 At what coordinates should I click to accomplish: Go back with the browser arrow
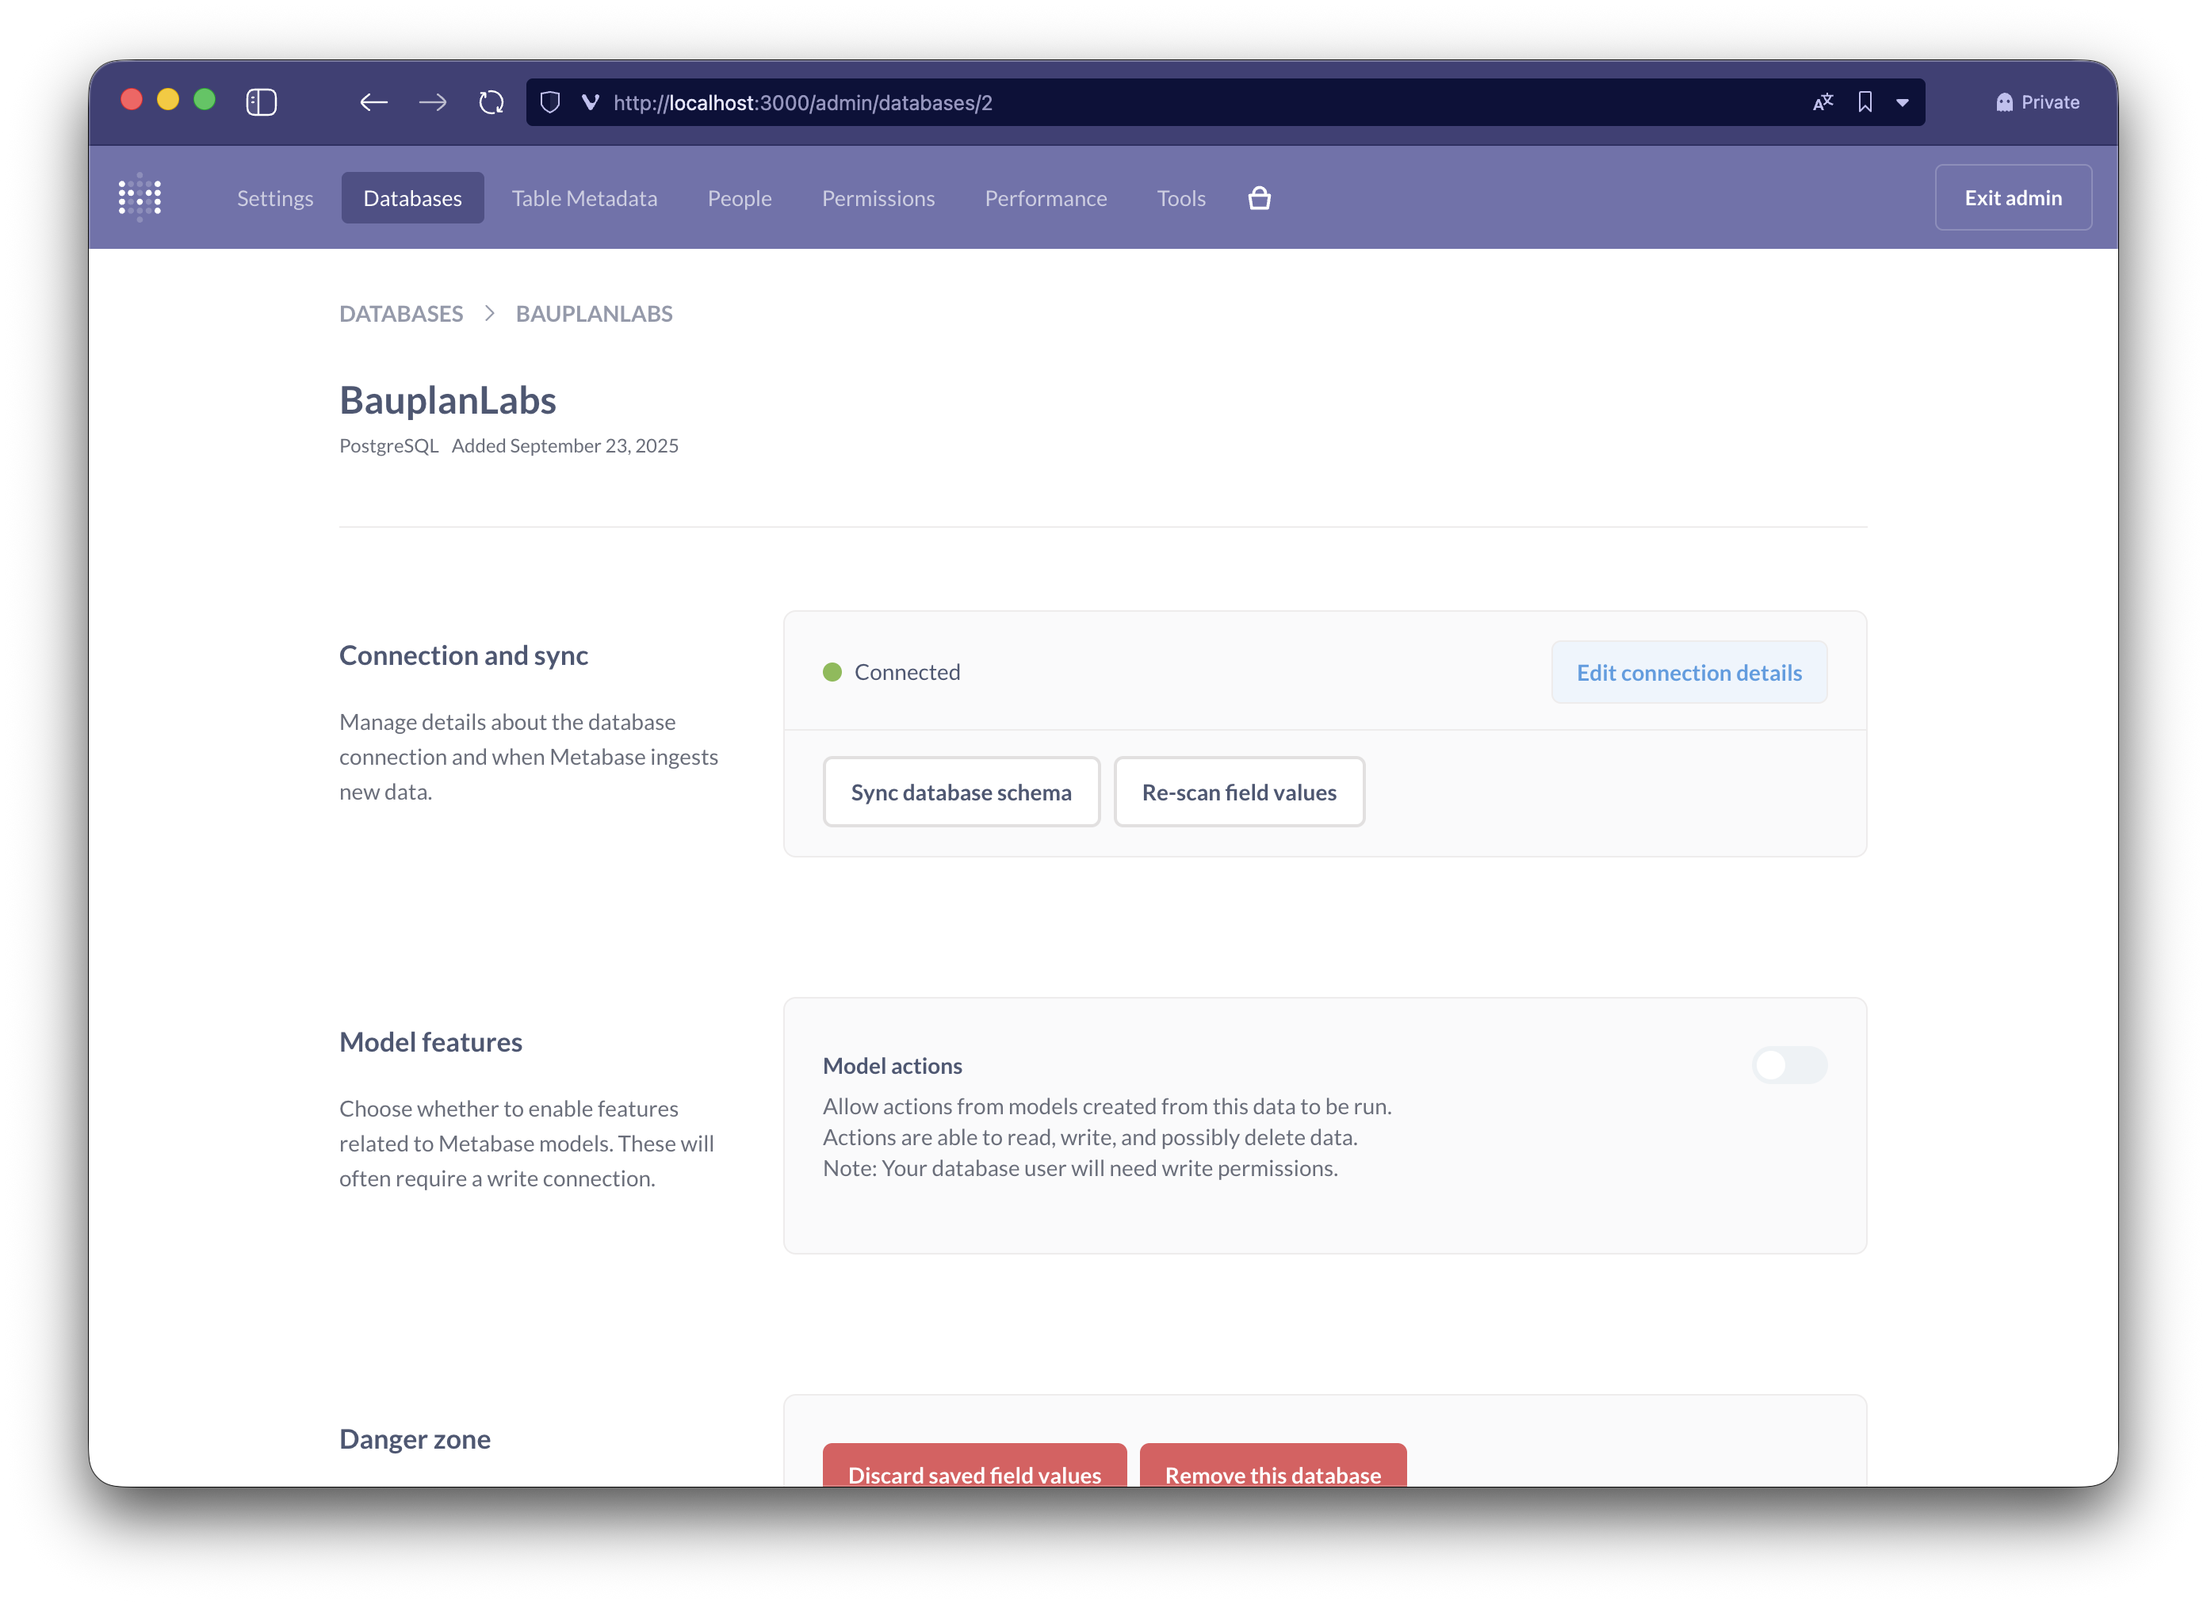click(x=373, y=102)
